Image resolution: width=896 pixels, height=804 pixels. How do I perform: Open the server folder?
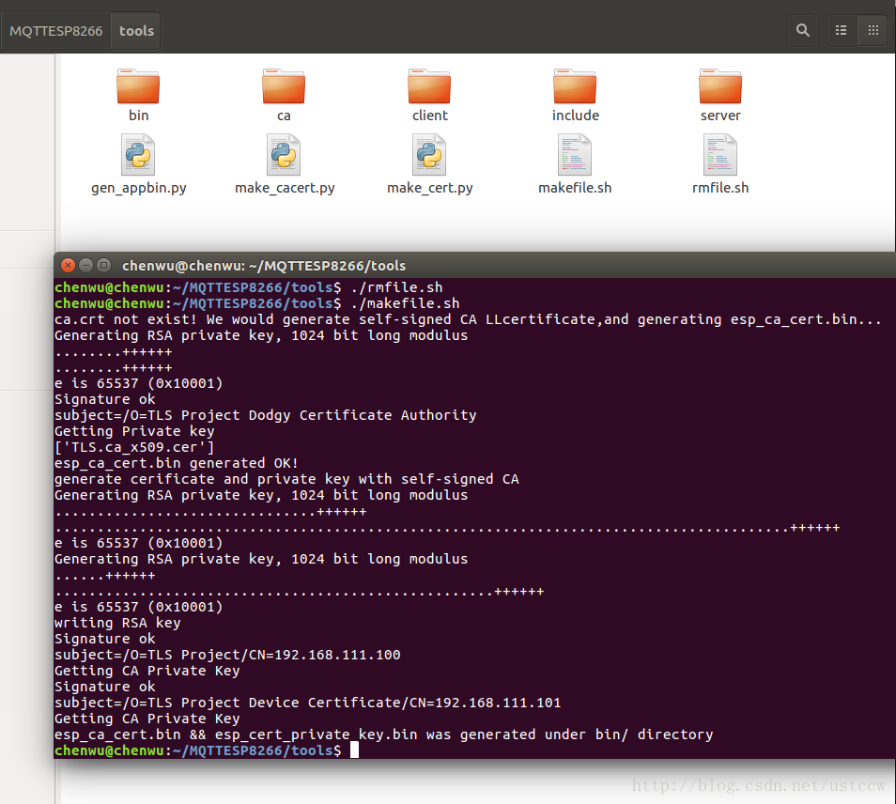point(720,95)
